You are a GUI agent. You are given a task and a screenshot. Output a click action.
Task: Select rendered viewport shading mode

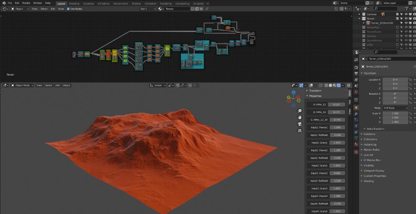(339, 85)
